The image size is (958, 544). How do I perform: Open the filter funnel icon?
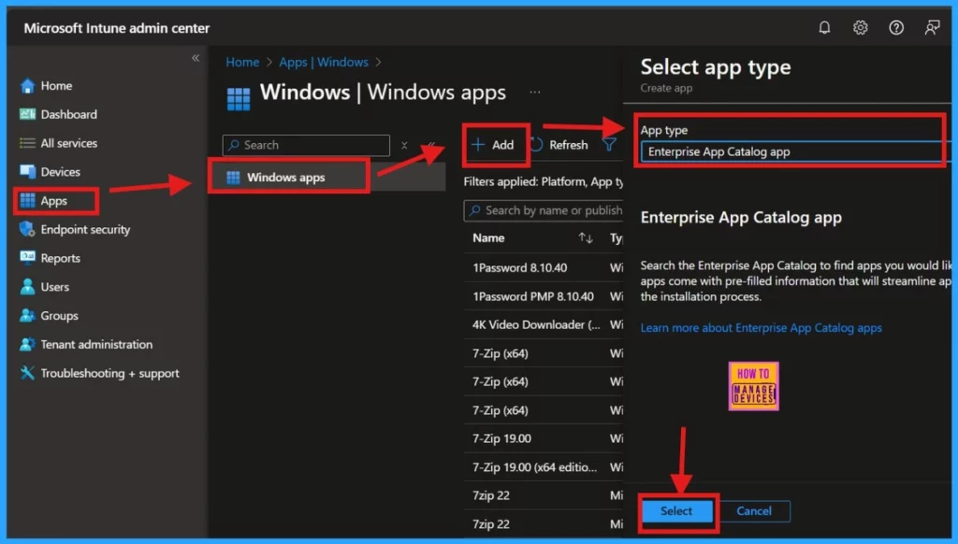[x=608, y=144]
